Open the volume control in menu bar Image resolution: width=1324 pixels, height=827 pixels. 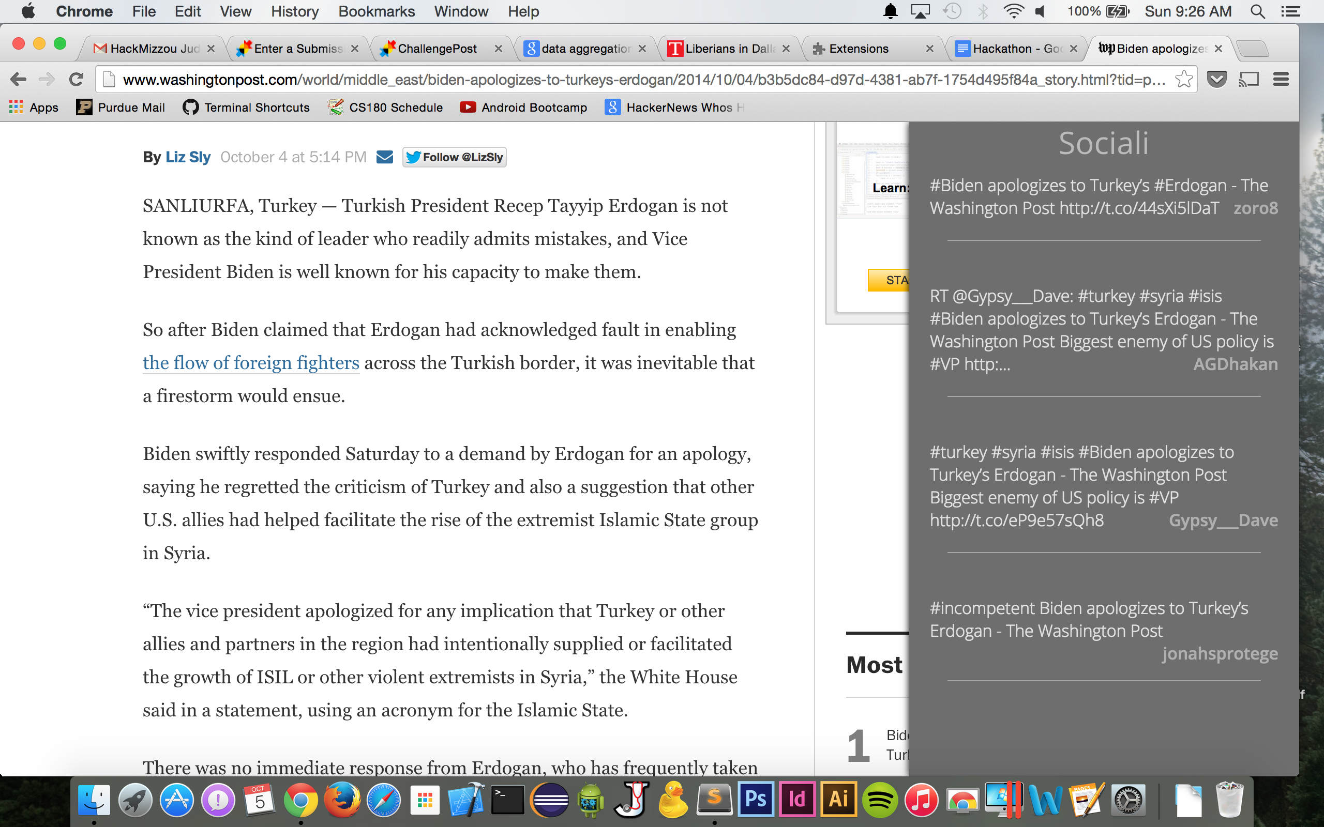click(x=1040, y=11)
